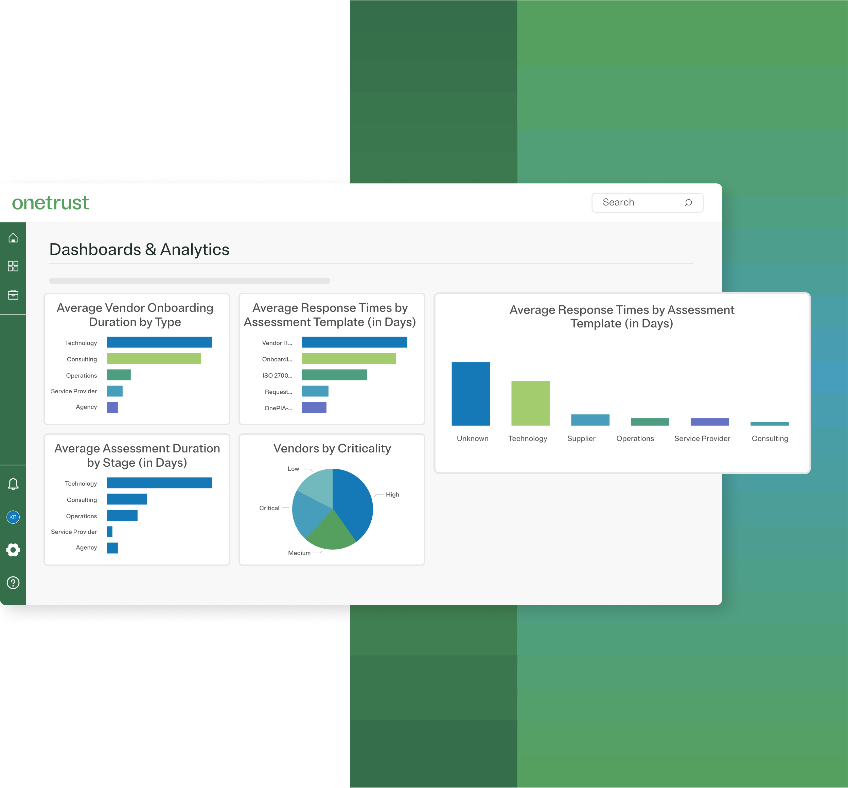The height and width of the screenshot is (788, 848).
Task: Select the Agency bar in the onboarding chart
Action: click(x=112, y=407)
